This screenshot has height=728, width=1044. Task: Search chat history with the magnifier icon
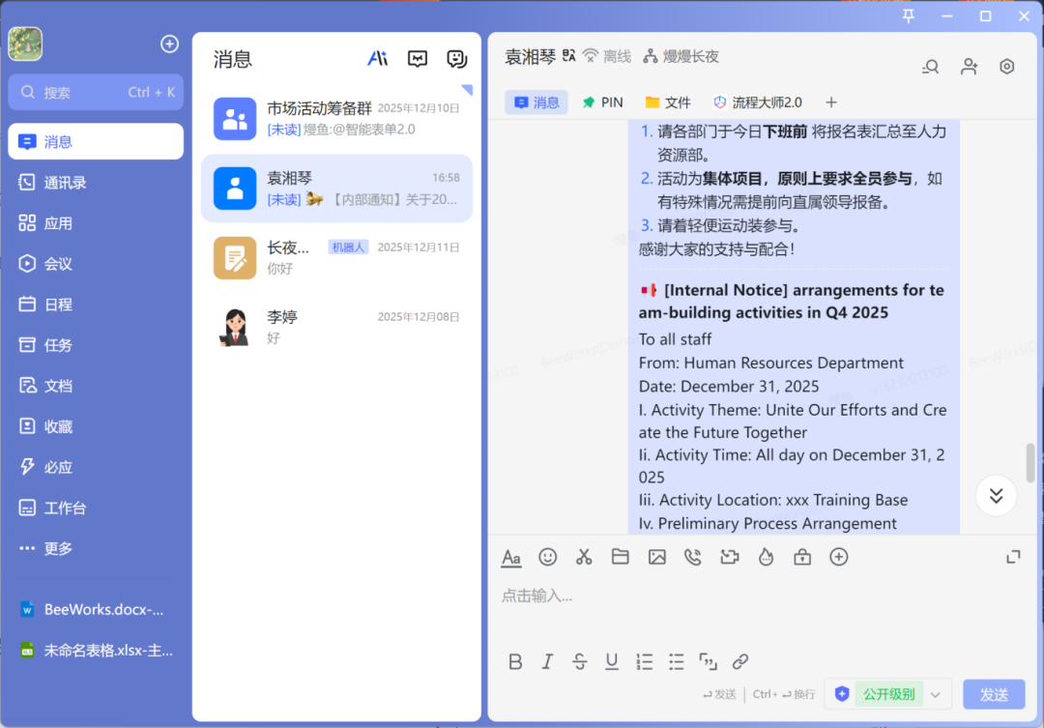click(930, 66)
